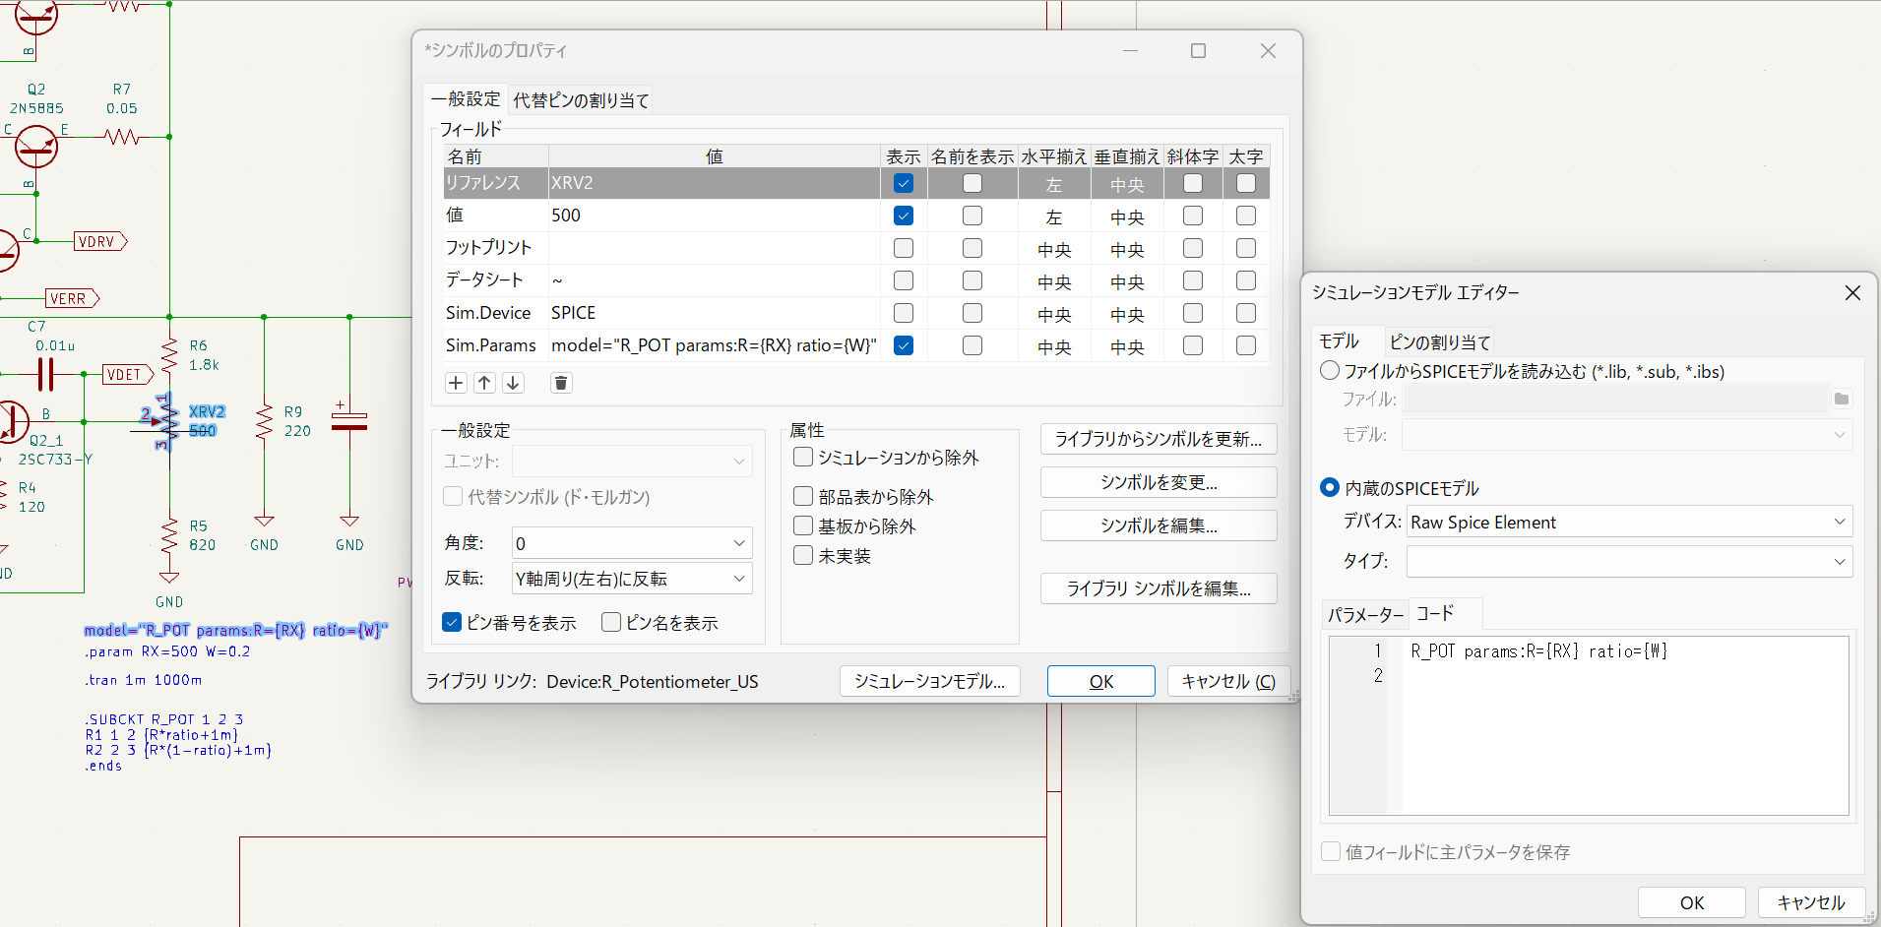
Task: Select Q2 2N5885 transistor symbol
Action: tap(35, 146)
